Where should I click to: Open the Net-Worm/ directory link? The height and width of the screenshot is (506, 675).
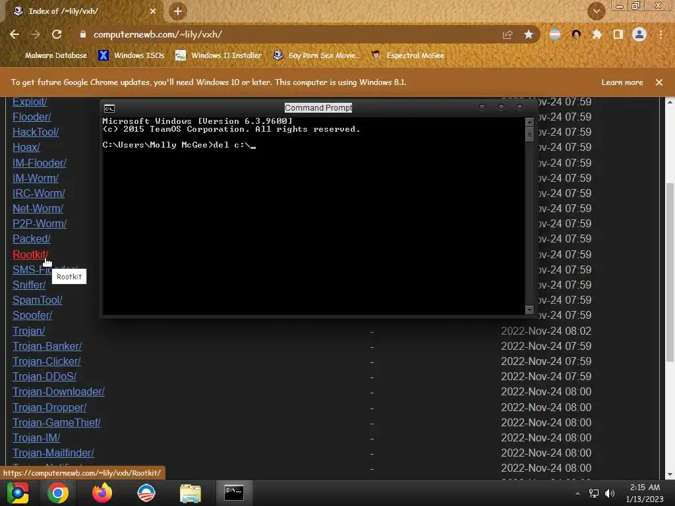[x=38, y=208]
